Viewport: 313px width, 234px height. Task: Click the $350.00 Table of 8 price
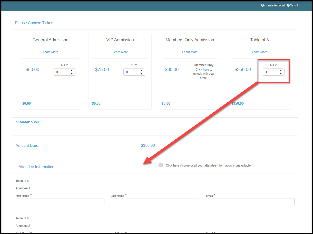pos(243,70)
